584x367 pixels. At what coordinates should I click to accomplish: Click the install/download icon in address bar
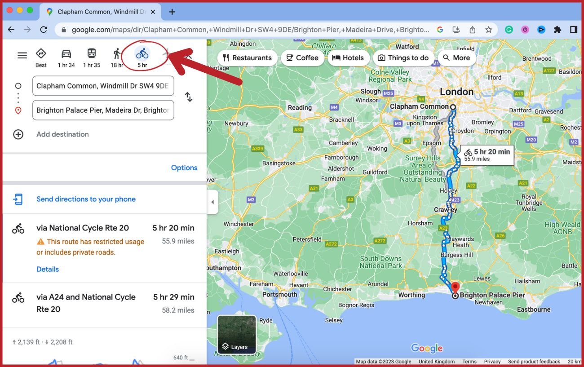456,30
